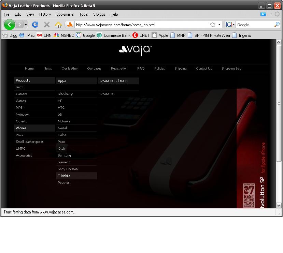Open the History menu
This screenshot has height=253, width=283.
(45, 14)
